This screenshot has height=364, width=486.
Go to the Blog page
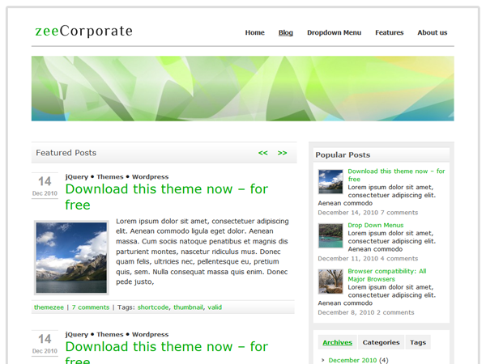286,33
